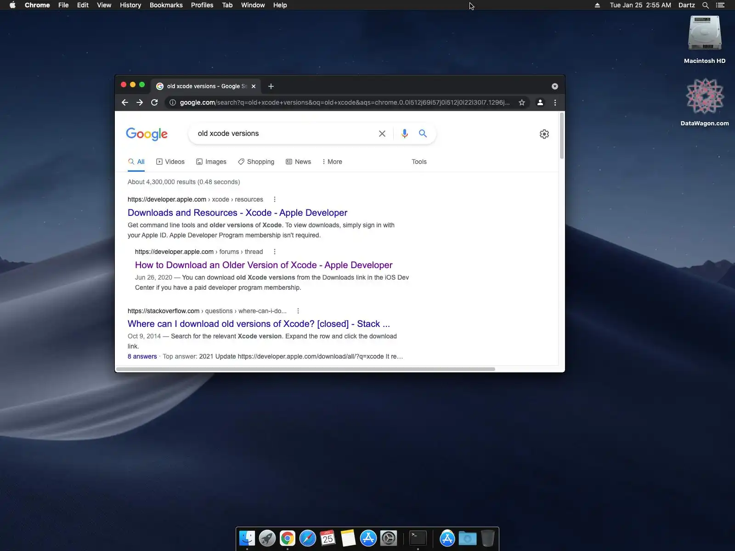The width and height of the screenshot is (735, 551).
Task: Launch Safari from the Dock
Action: (x=308, y=538)
